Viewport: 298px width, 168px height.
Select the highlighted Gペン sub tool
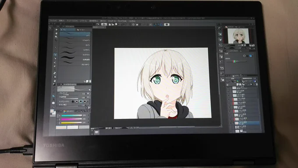click(x=75, y=34)
